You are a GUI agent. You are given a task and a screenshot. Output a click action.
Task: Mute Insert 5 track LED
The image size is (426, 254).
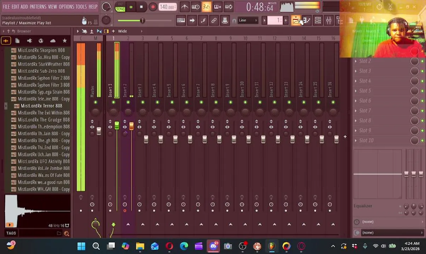click(x=172, y=102)
